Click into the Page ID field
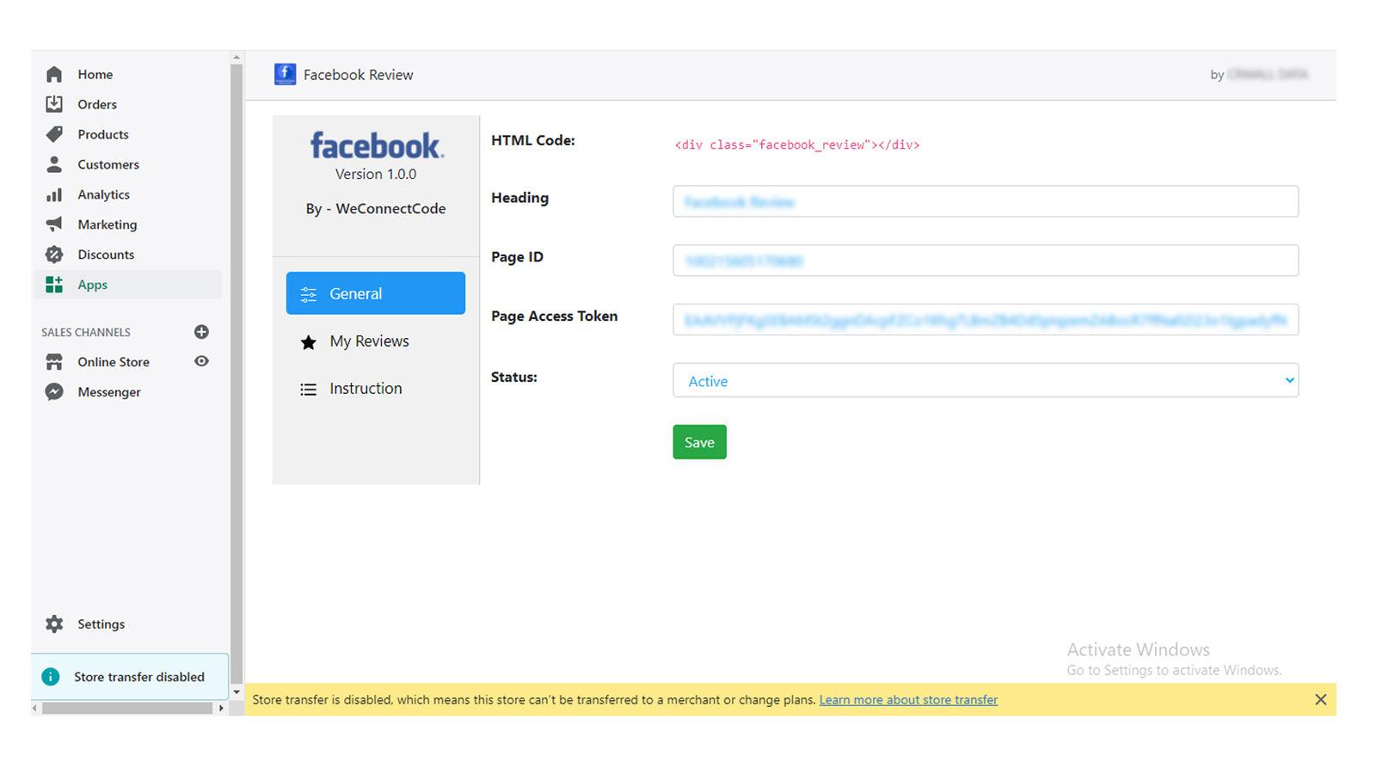 985,261
